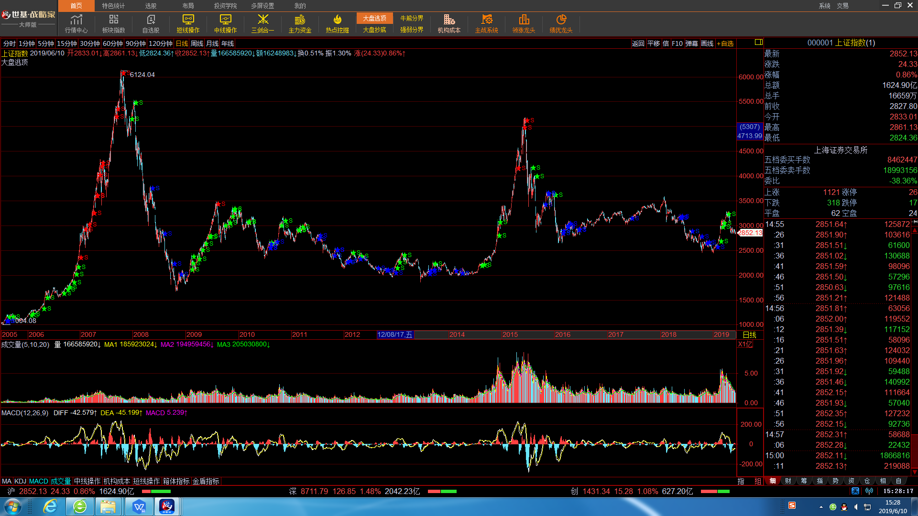Switch chart to 月线 monthly period
Image resolution: width=918 pixels, height=516 pixels.
pyautogui.click(x=212, y=43)
